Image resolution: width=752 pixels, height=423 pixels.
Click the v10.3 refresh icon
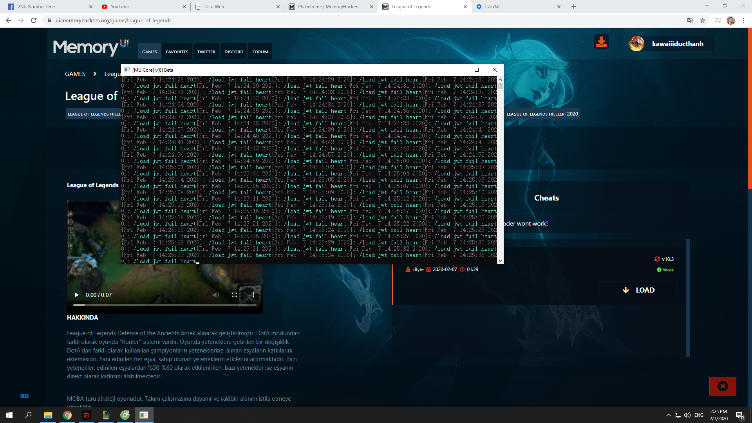tap(657, 259)
